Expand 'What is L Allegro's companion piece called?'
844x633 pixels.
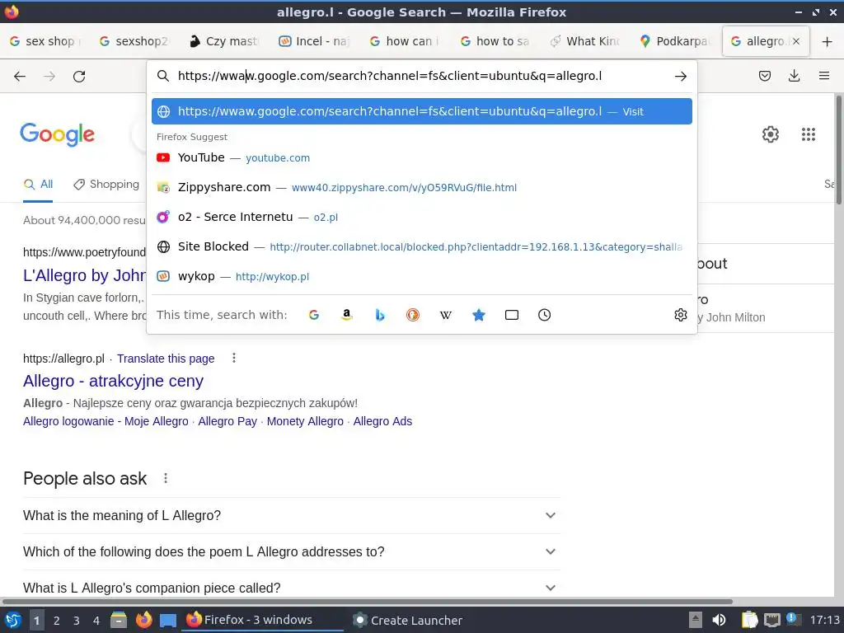[x=291, y=587]
